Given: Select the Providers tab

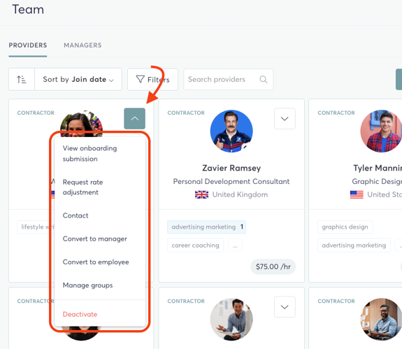Looking at the screenshot, I should coord(28,45).
